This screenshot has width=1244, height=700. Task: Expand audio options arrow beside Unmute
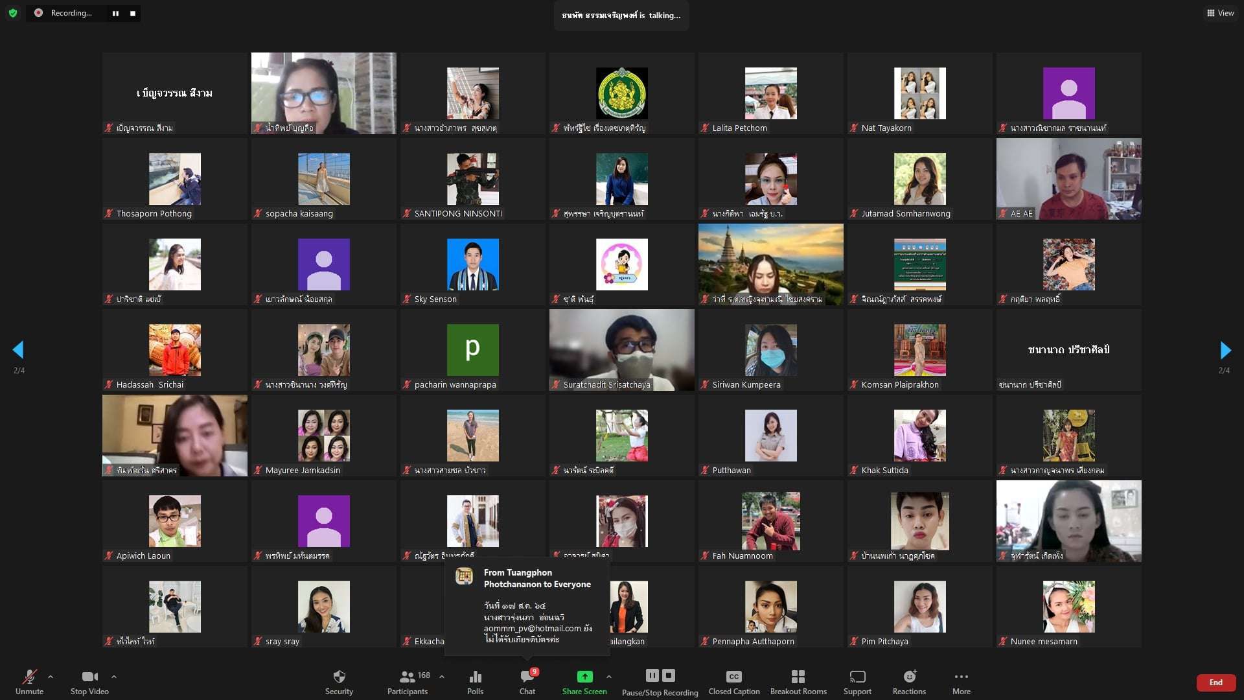pyautogui.click(x=51, y=677)
